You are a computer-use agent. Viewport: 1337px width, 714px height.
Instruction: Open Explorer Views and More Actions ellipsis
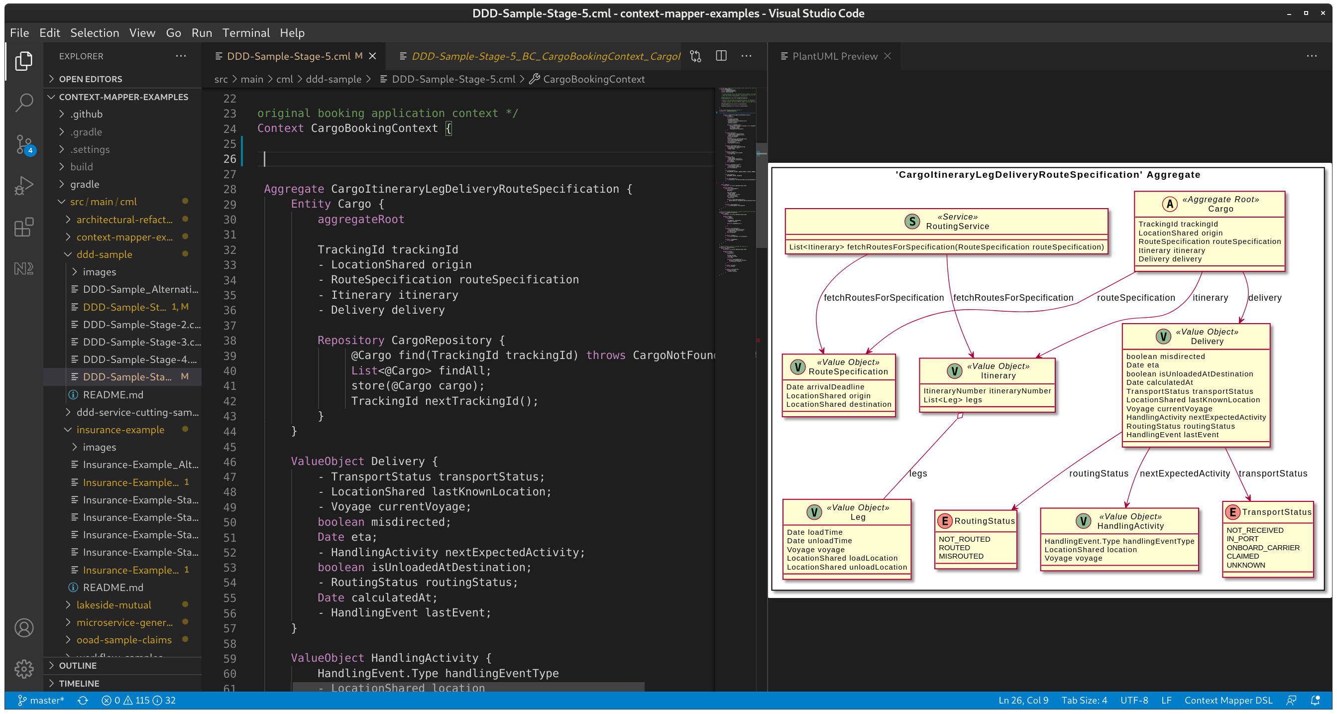coord(181,56)
